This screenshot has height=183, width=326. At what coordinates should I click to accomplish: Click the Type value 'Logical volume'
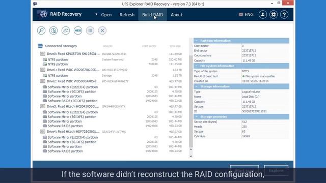click(x=251, y=91)
